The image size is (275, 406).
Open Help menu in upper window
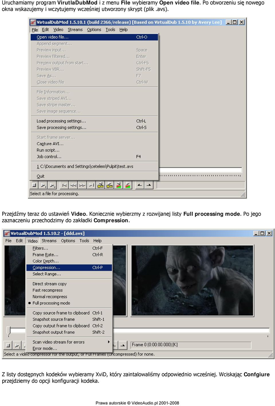(123, 30)
